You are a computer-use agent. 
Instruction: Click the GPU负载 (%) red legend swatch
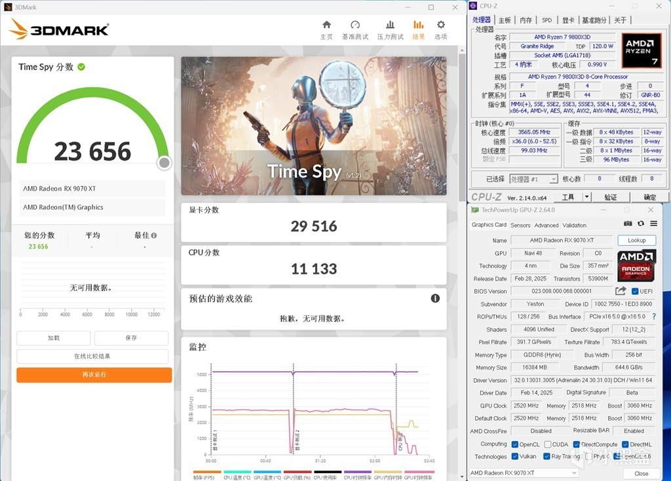click(297, 472)
